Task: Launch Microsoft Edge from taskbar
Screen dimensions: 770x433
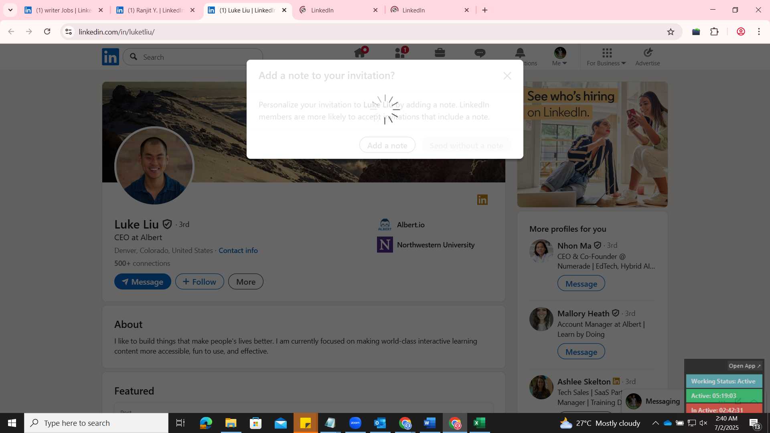Action: (206, 423)
